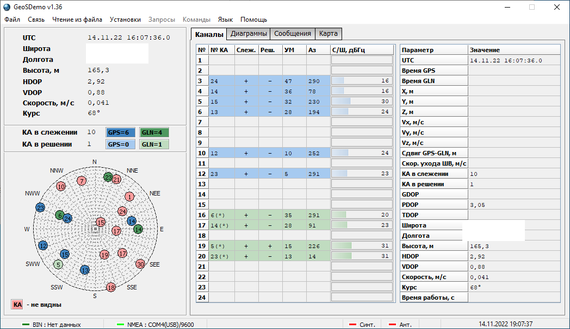Click the pink КА legend swatch
570x329 pixels.
pyautogui.click(x=17, y=305)
